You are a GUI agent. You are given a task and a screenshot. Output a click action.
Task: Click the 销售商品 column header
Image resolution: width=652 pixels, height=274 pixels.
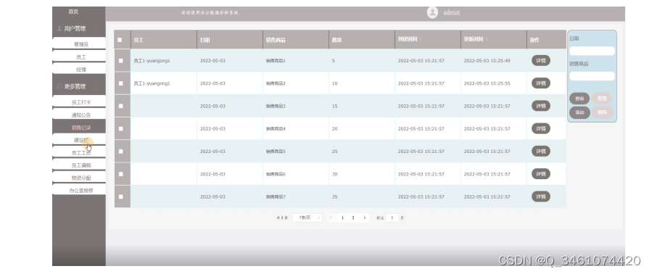pyautogui.click(x=296, y=40)
